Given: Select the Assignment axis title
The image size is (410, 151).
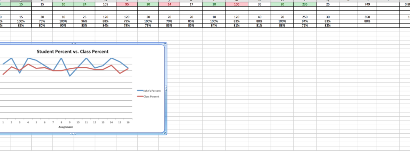Looking at the screenshot, I should click(66, 127).
